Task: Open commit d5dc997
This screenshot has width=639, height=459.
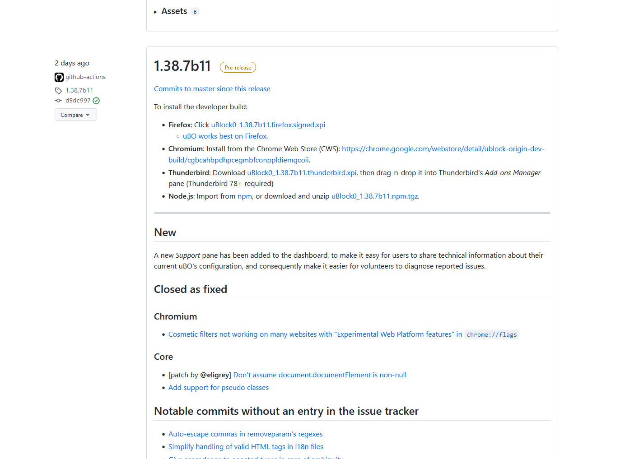Action: click(x=78, y=100)
